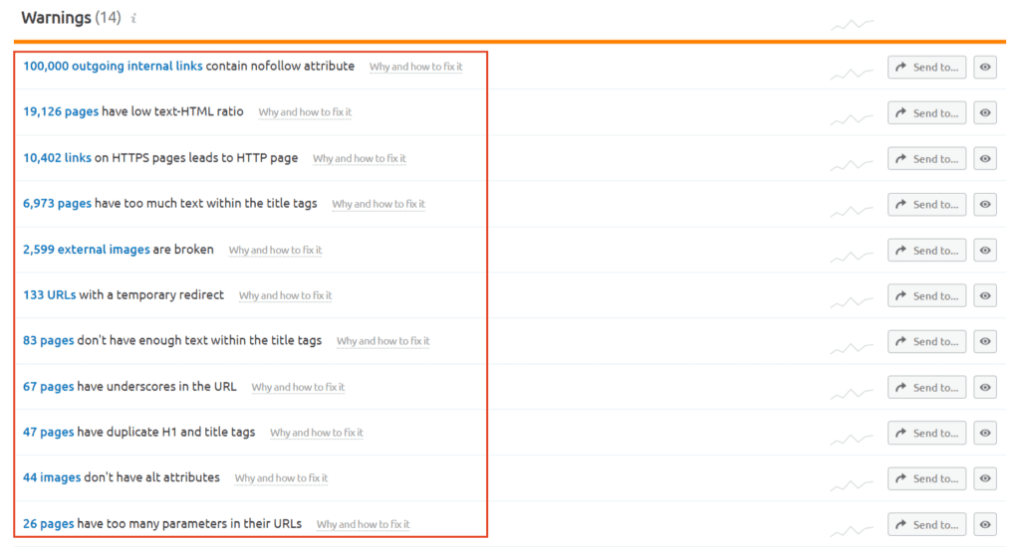Click Send to for broken external images warning
Viewport: 1020px width, 547px height.
pos(926,250)
